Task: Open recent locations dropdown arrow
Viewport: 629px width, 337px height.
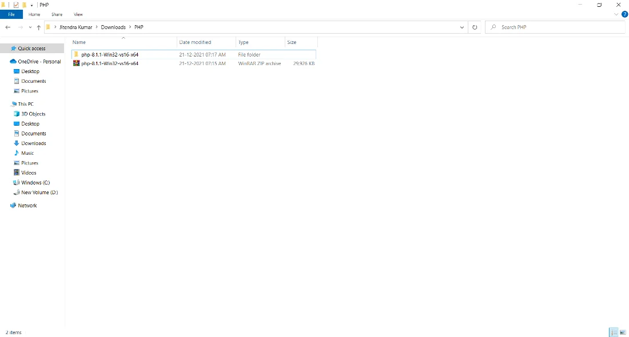Action: tap(30, 27)
